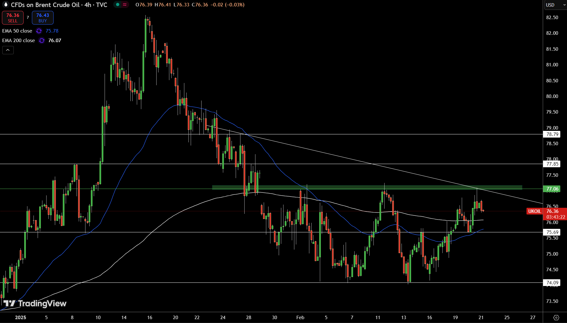Click the 78.79 horizontal line price label
Image resolution: width=567 pixels, height=323 pixels.
552,134
